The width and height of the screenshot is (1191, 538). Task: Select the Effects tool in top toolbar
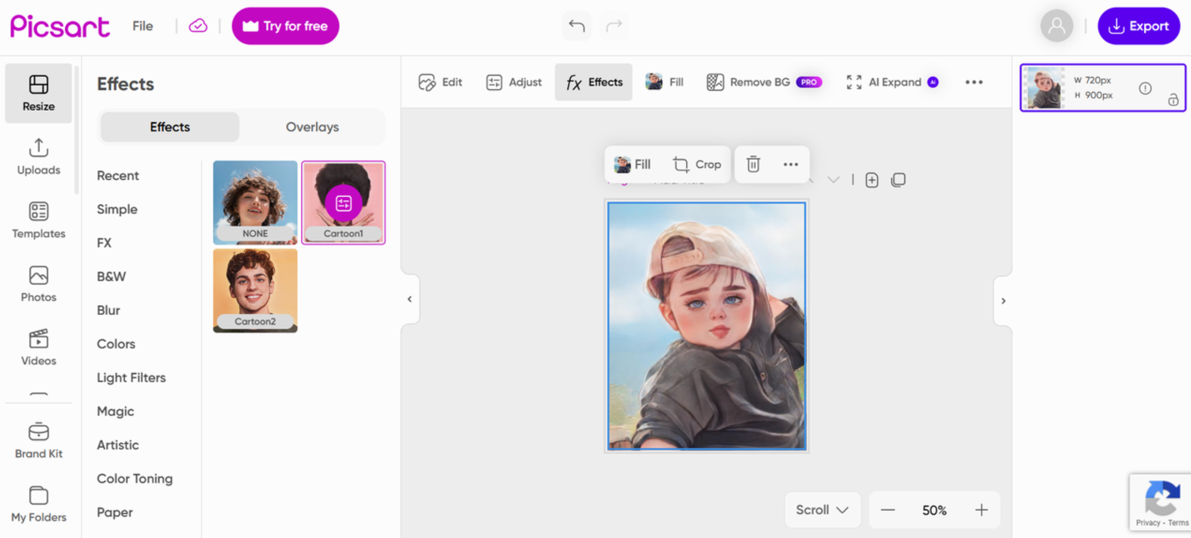coord(594,82)
